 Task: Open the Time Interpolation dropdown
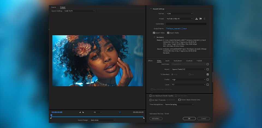(179, 105)
